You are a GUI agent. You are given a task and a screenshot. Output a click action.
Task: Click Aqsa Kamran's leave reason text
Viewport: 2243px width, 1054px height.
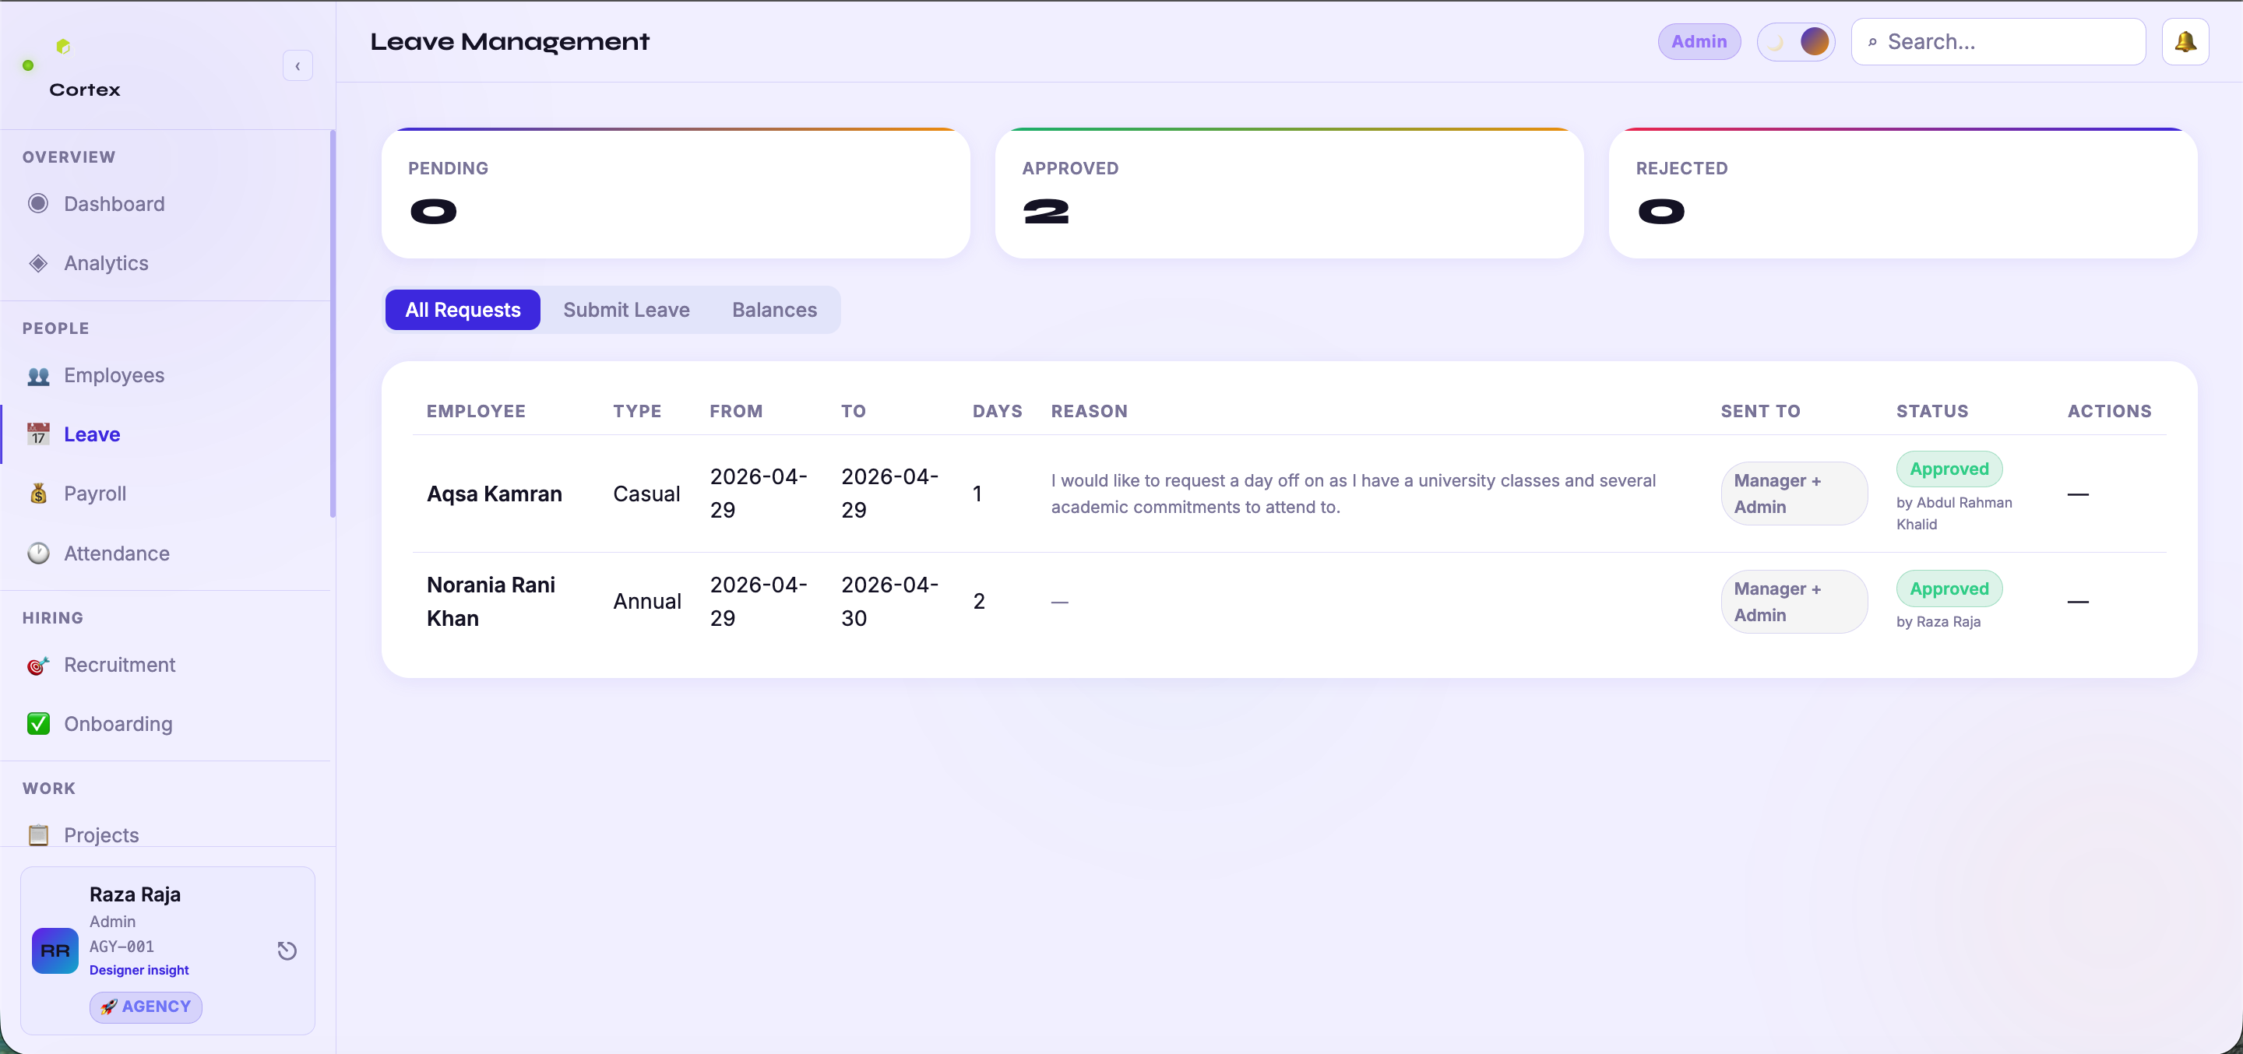1353,494
